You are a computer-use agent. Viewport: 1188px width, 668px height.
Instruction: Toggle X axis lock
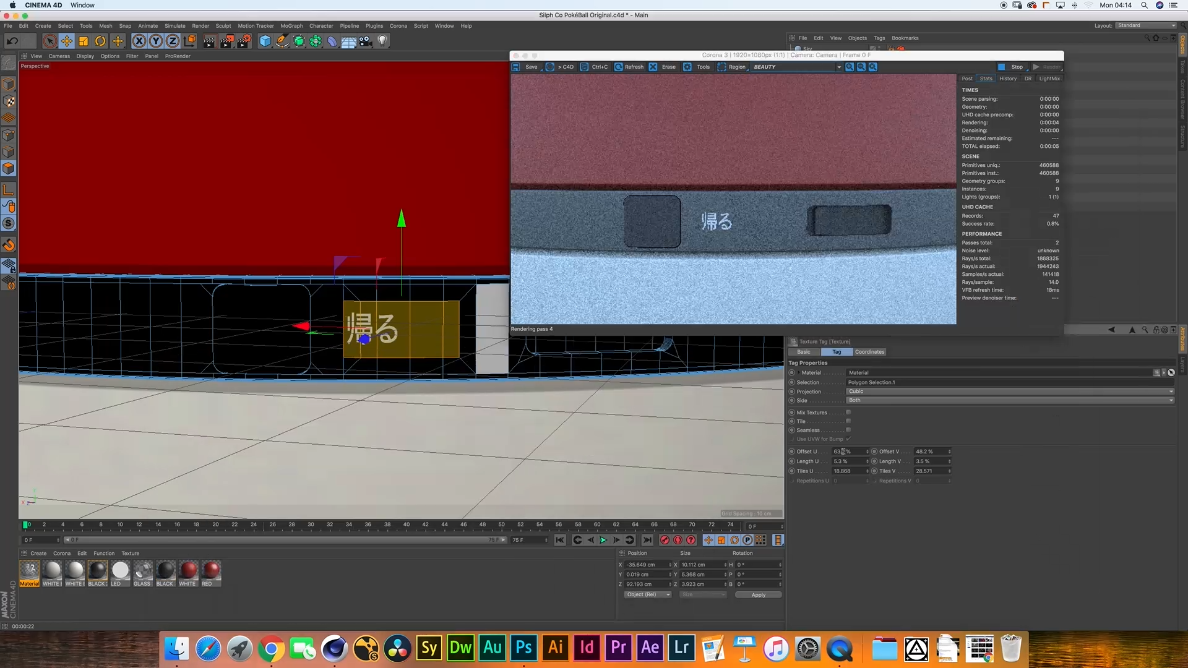pos(139,41)
